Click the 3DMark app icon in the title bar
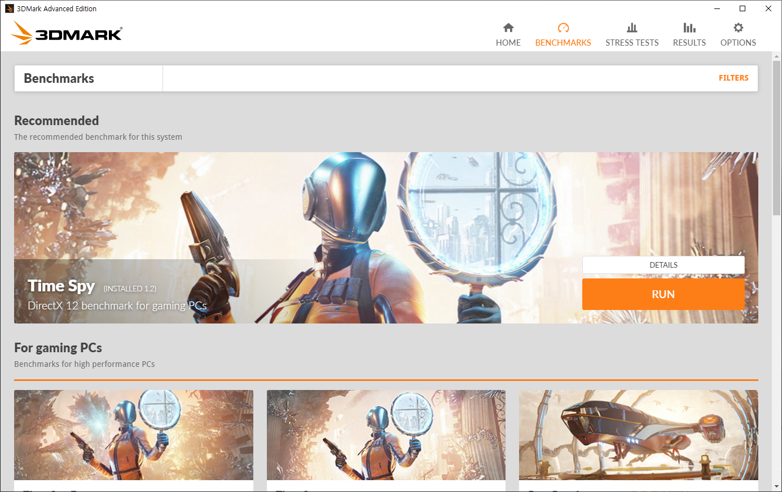This screenshot has height=492, width=782. (9, 8)
